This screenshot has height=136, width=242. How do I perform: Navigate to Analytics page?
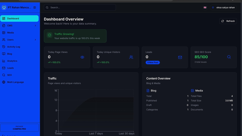point(19,61)
